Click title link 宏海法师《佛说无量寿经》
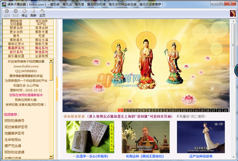The image size is (238, 161). 145,156
